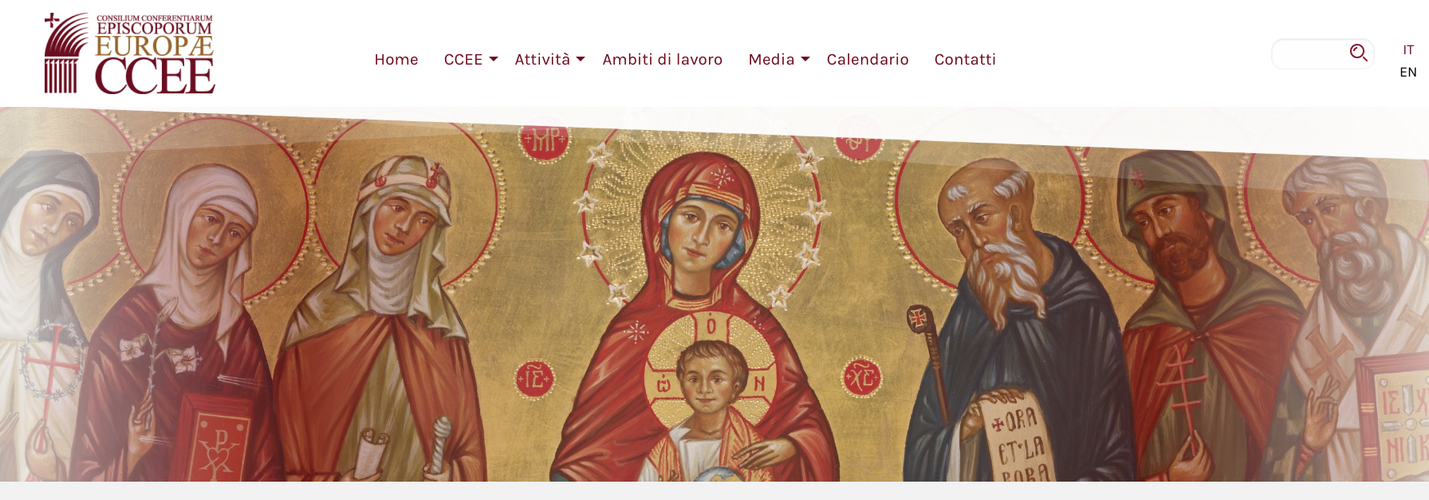Click the CCEE Episcoporum Europae logo
Image resolution: width=1429 pixels, height=500 pixels.
130,53
